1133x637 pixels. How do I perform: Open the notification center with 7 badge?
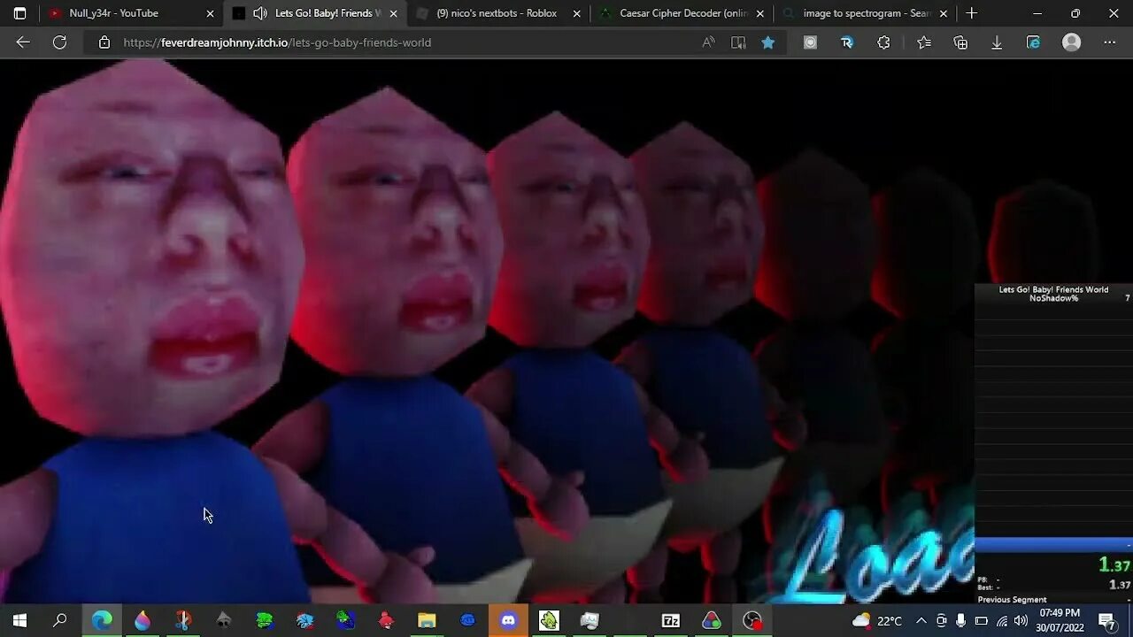(1107, 620)
